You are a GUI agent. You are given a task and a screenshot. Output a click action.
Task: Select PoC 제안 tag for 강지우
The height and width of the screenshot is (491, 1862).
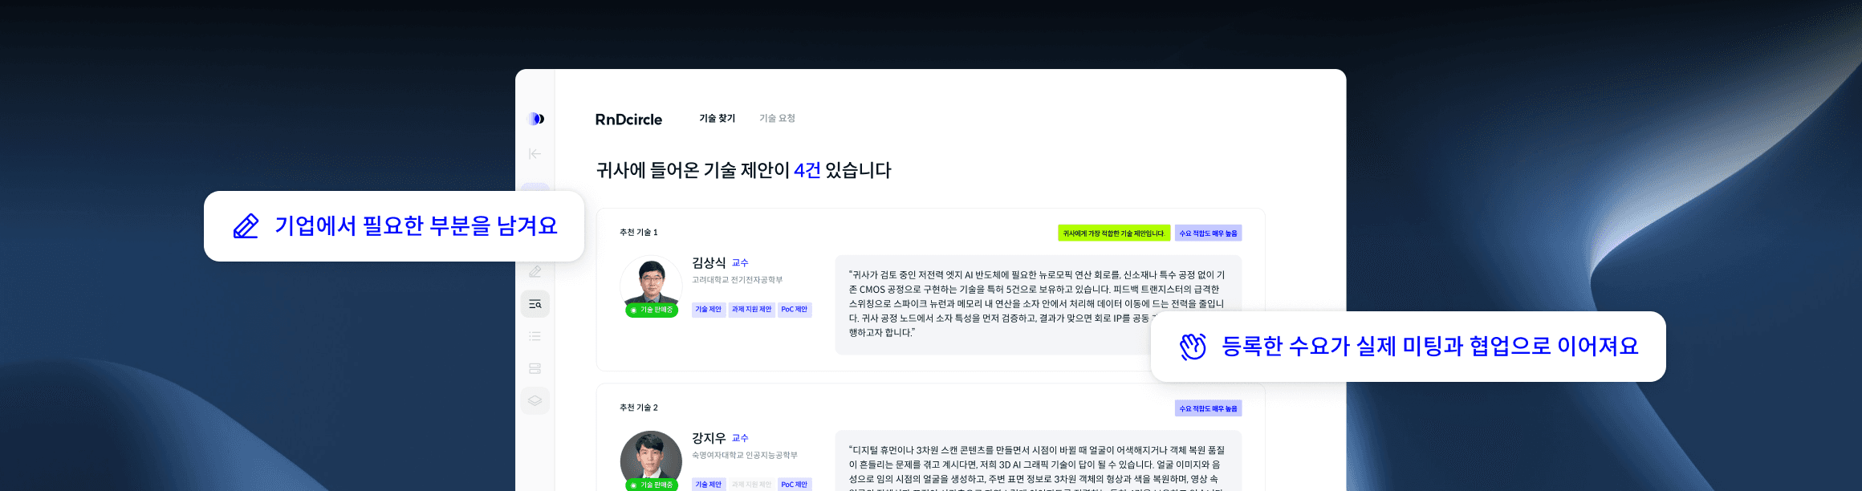[795, 485]
